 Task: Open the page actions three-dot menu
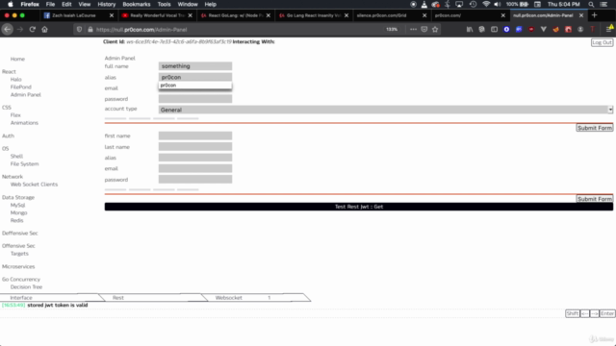pyautogui.click(x=413, y=30)
